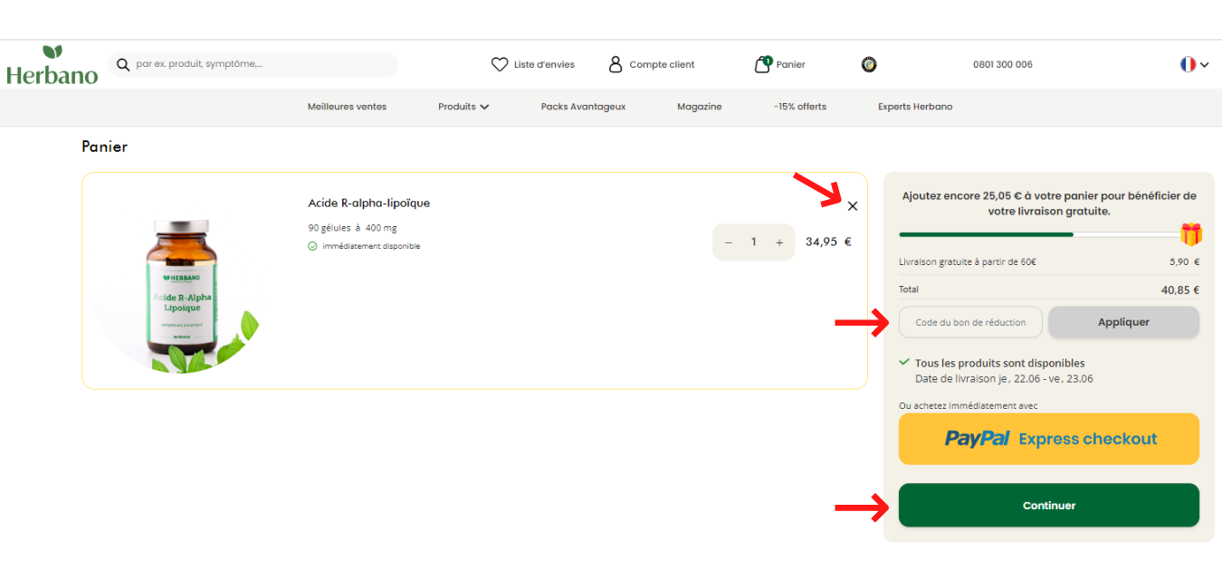Remove Acide R-alpha-lipoïque from cart
Screen dimensions: 1222x588
853,206
